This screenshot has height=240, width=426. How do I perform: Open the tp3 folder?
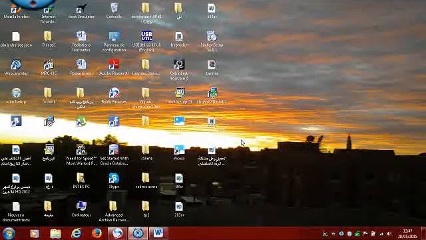[x=146, y=209]
